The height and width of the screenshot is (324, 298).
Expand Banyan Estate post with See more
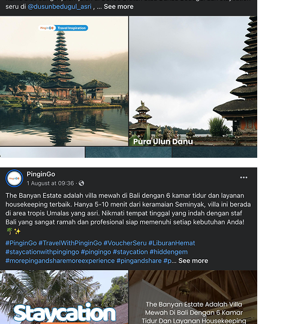[193, 260]
